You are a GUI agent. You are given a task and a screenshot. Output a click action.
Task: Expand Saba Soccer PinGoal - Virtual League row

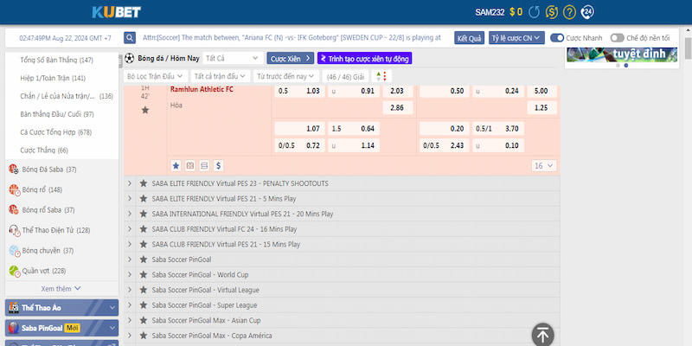129,290
